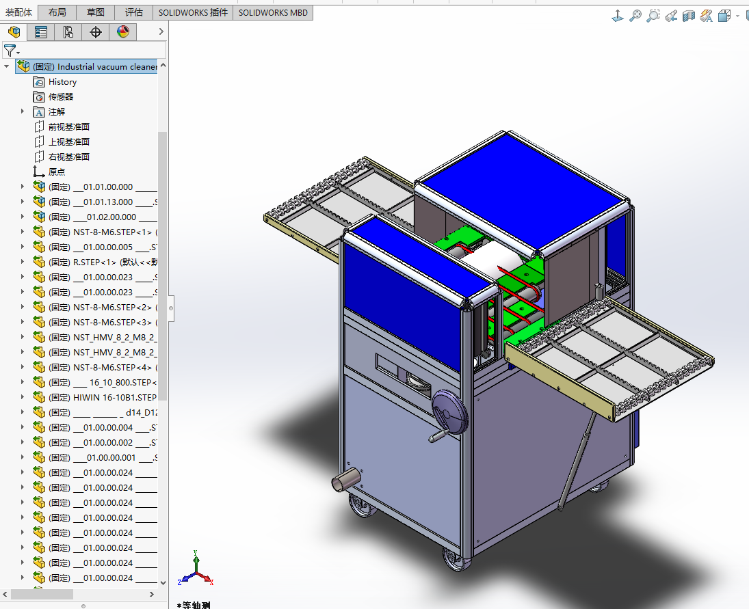Switch to the 草图 tab
This screenshot has height=609, width=749.
point(96,12)
